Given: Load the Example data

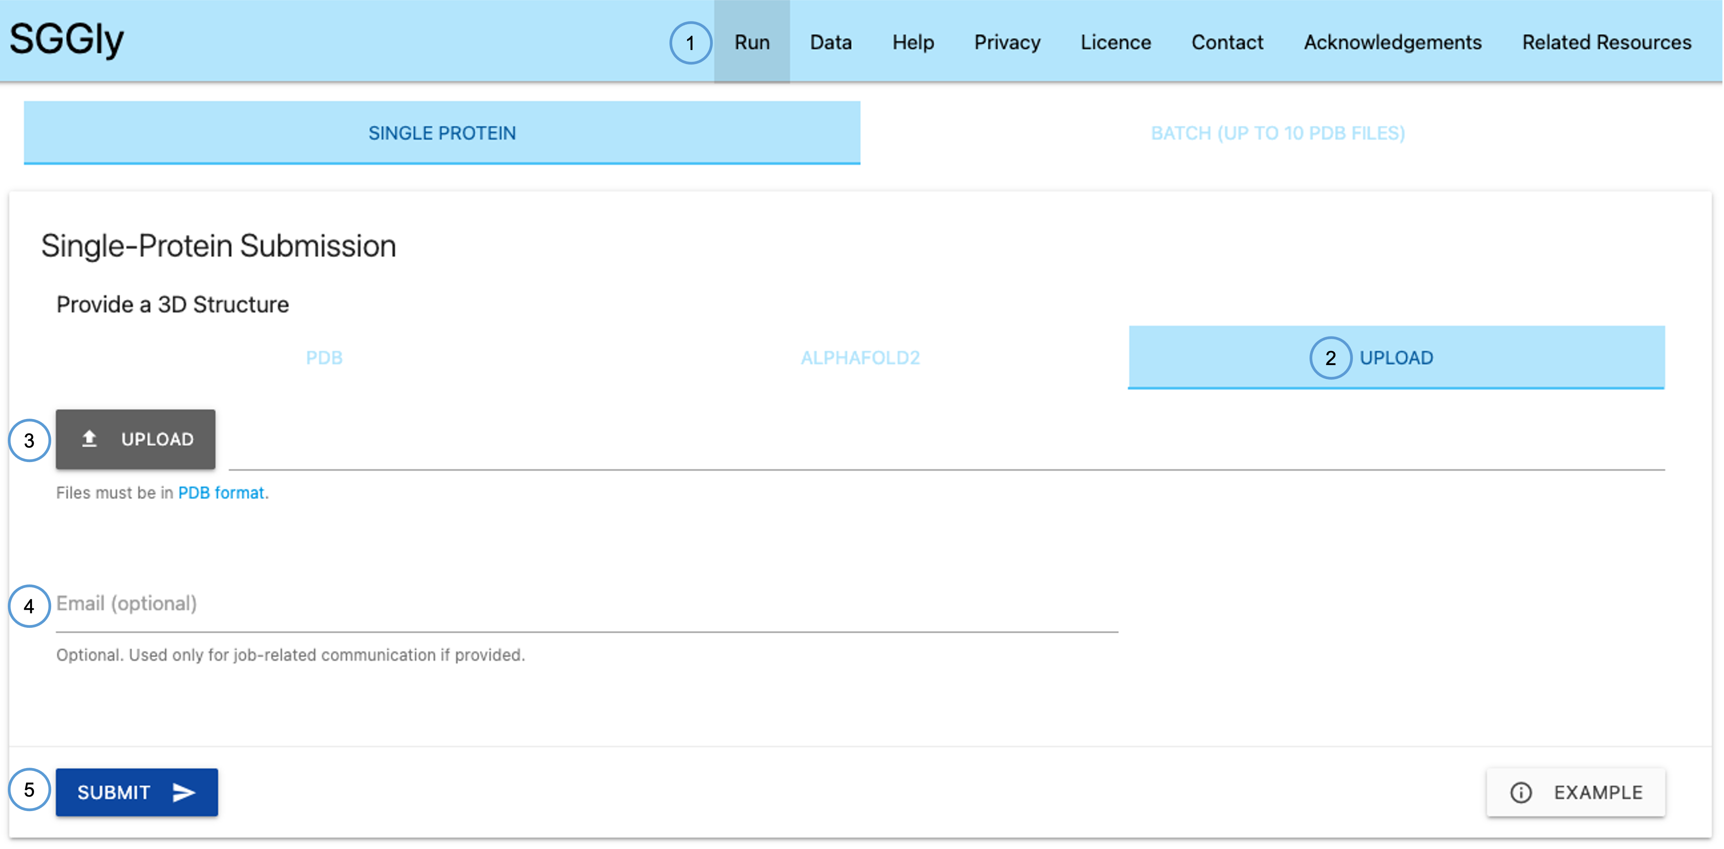Looking at the screenshot, I should [x=1575, y=792].
